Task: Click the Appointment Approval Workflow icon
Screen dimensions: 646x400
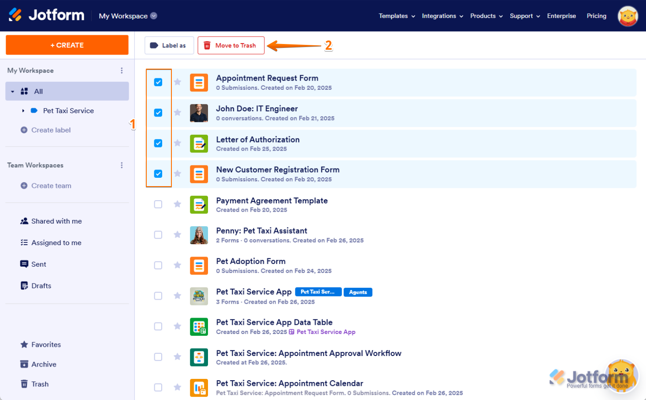Action: point(199,357)
